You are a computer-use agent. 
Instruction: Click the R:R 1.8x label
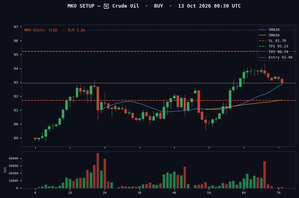tap(77, 30)
